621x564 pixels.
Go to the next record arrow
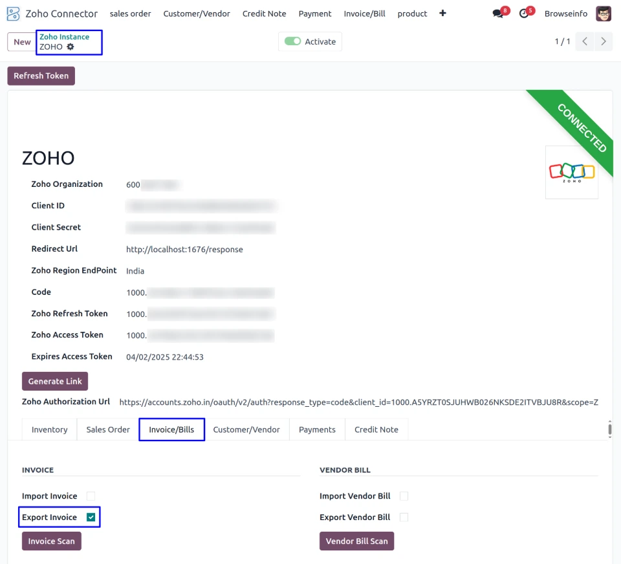(604, 41)
